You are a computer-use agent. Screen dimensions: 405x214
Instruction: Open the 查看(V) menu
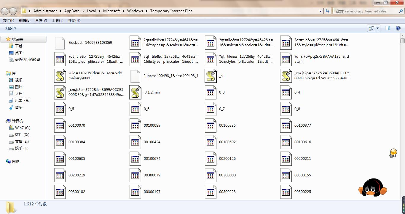pos(41,20)
